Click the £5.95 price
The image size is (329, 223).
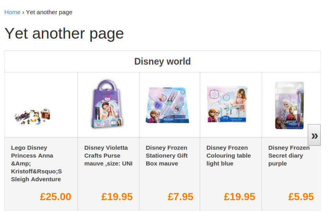(301, 197)
